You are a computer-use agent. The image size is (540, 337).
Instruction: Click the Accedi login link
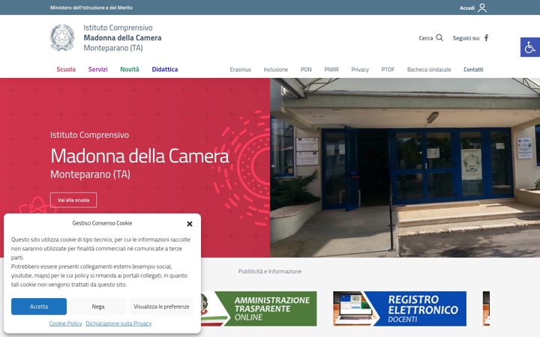[x=467, y=8]
